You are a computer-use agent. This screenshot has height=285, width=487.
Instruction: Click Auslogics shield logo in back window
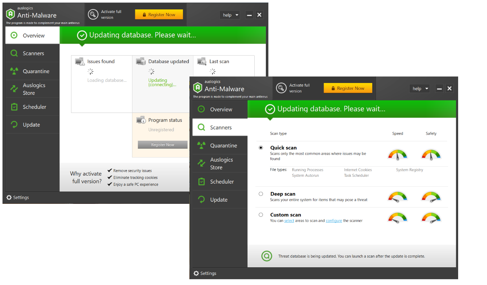pyautogui.click(x=10, y=14)
